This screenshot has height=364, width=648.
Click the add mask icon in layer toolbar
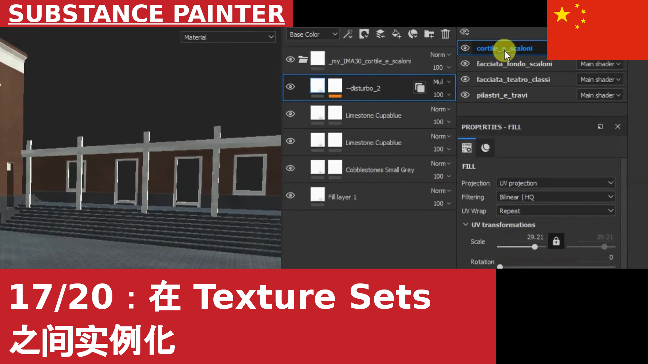click(x=364, y=34)
